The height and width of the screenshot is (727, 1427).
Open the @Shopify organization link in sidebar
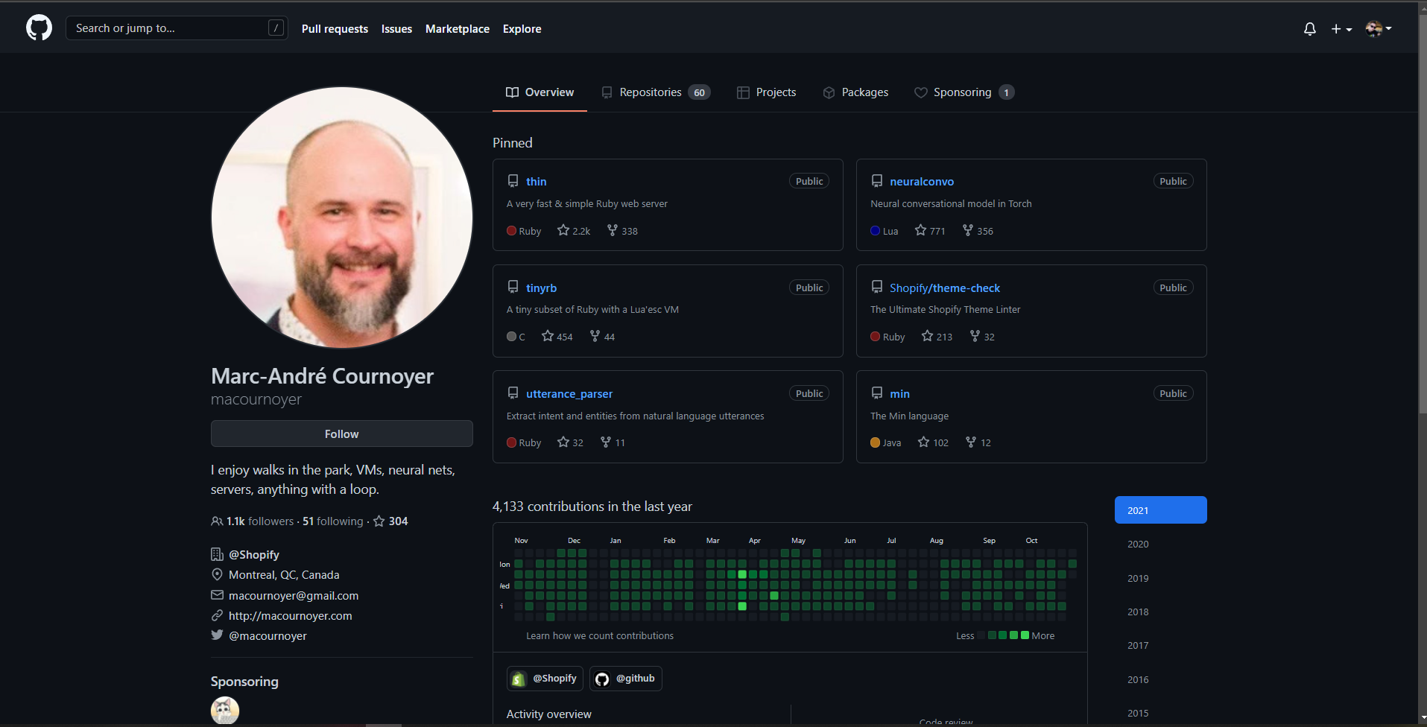pos(254,555)
